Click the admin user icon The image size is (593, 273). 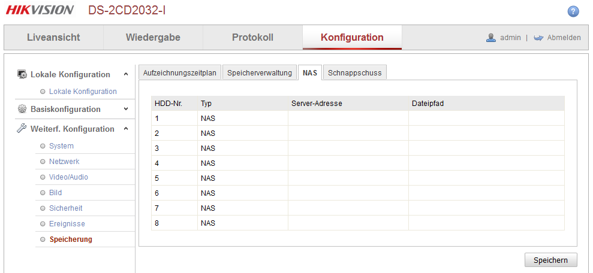pyautogui.click(x=491, y=37)
